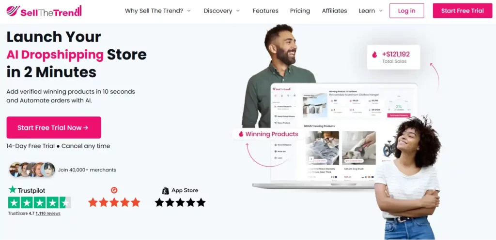
Task: Click Start Free Trial in header
Action: (x=463, y=11)
